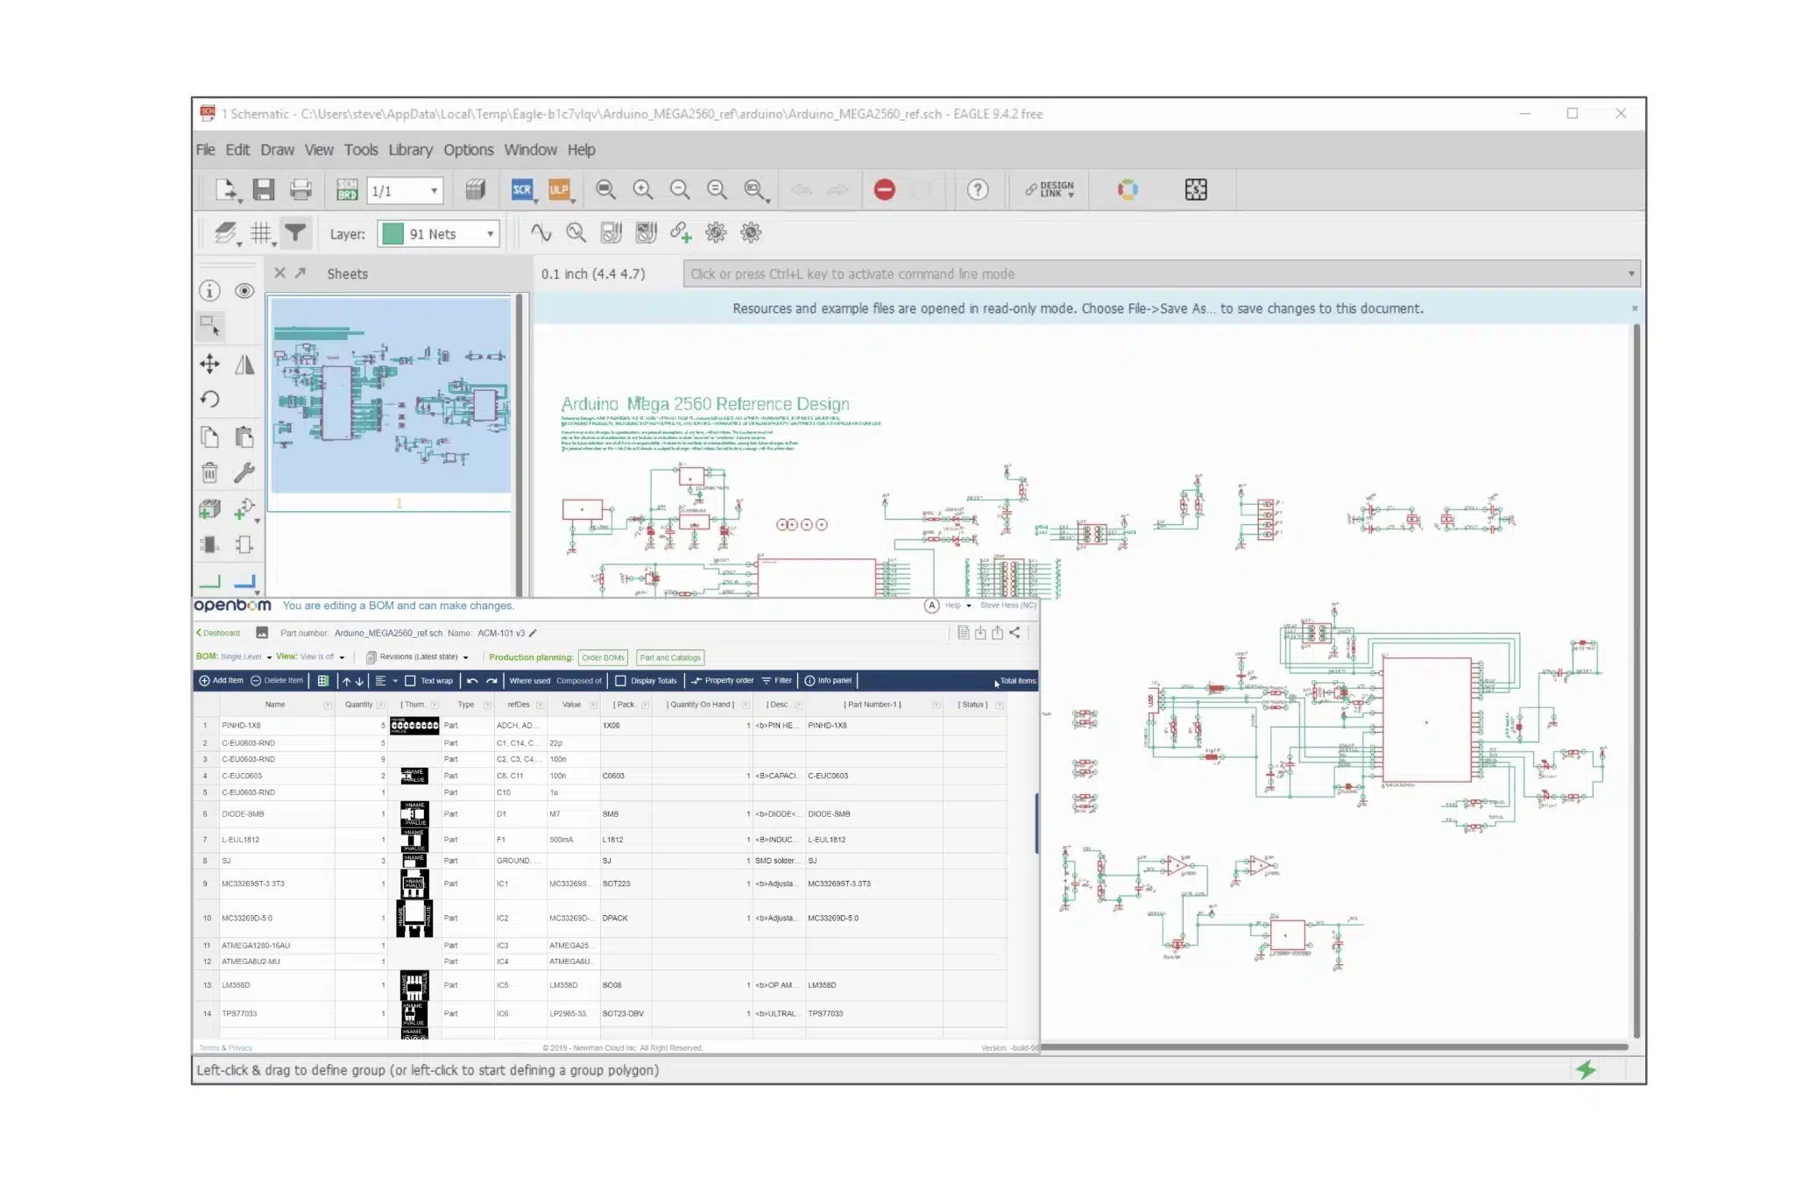Open the Layer 91 Nets dropdown
1803x1178 pixels.
[440, 234]
